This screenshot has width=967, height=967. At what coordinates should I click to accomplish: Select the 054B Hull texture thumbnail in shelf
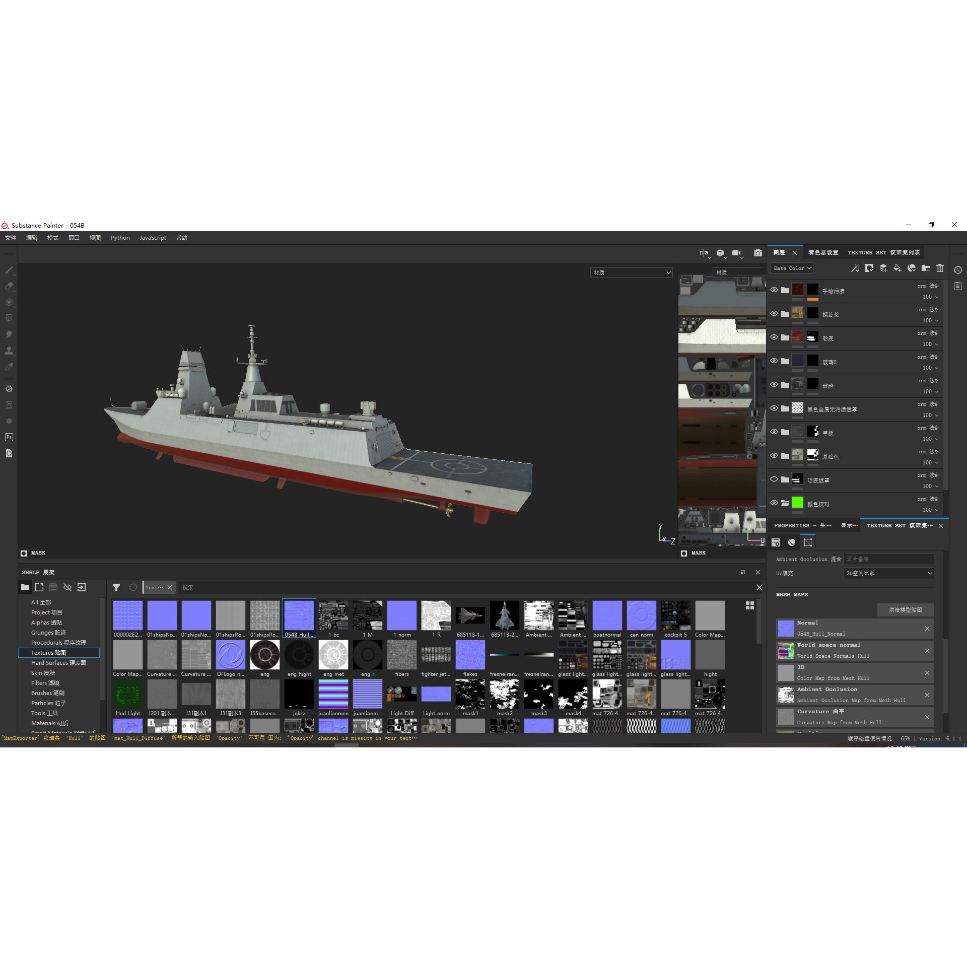click(299, 615)
